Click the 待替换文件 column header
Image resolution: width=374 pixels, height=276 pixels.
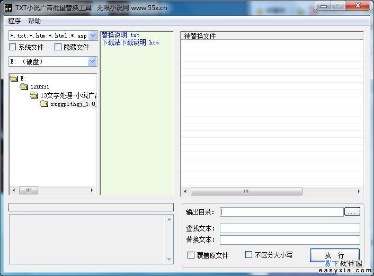click(272, 36)
